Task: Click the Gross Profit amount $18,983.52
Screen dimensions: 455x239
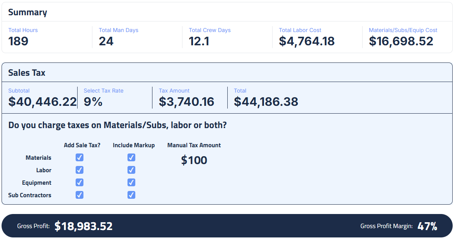Action: click(83, 226)
